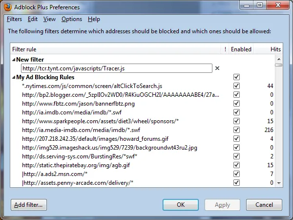Click the Add filter... button

[29, 205]
